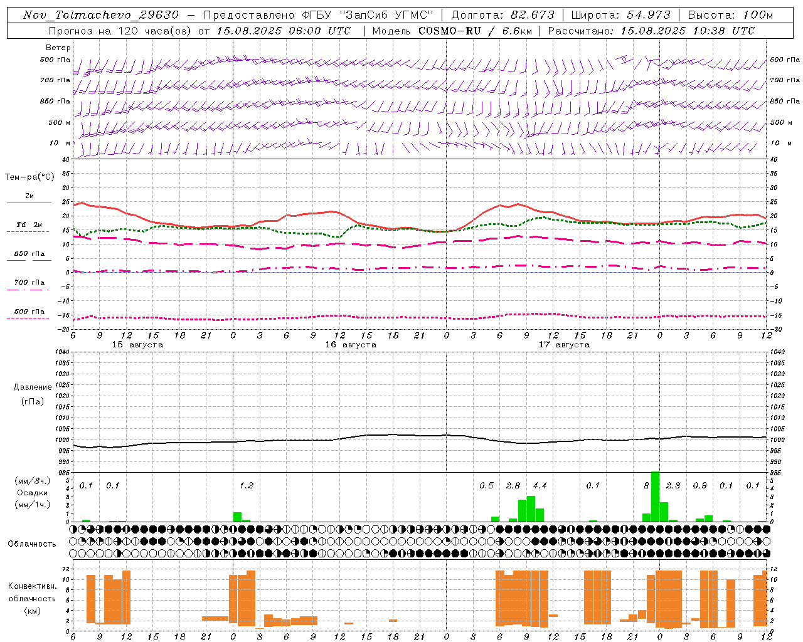Click the (км) convective height unit label
This screenshot has height=642, width=803.
click(x=33, y=611)
